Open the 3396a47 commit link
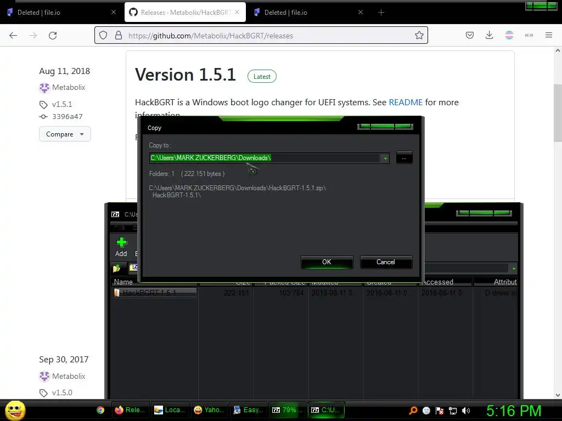Image resolution: width=562 pixels, height=421 pixels. click(68, 117)
